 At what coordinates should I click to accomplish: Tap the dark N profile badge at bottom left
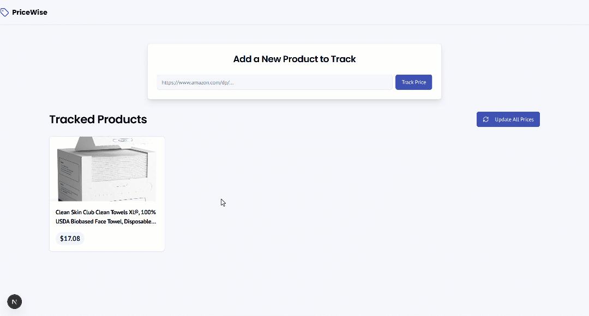tap(14, 301)
